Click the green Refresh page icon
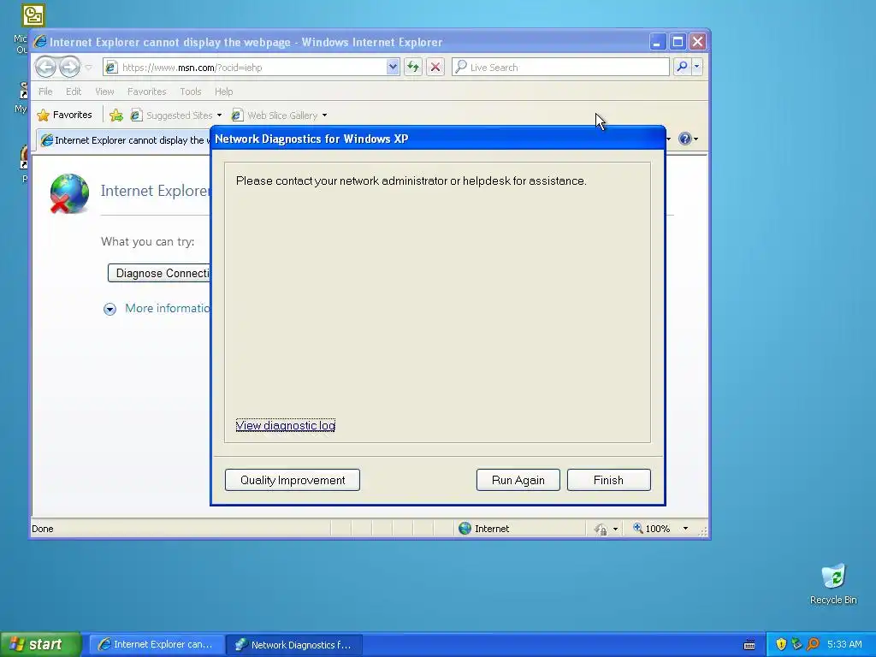 point(413,67)
